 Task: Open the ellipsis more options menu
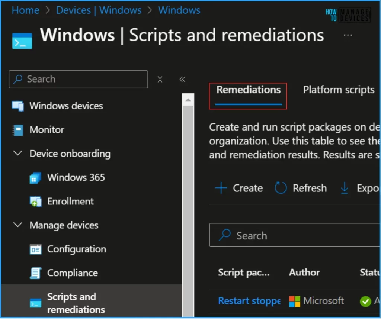click(x=348, y=35)
